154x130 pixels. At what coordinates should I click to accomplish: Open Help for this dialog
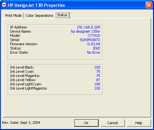point(139,123)
